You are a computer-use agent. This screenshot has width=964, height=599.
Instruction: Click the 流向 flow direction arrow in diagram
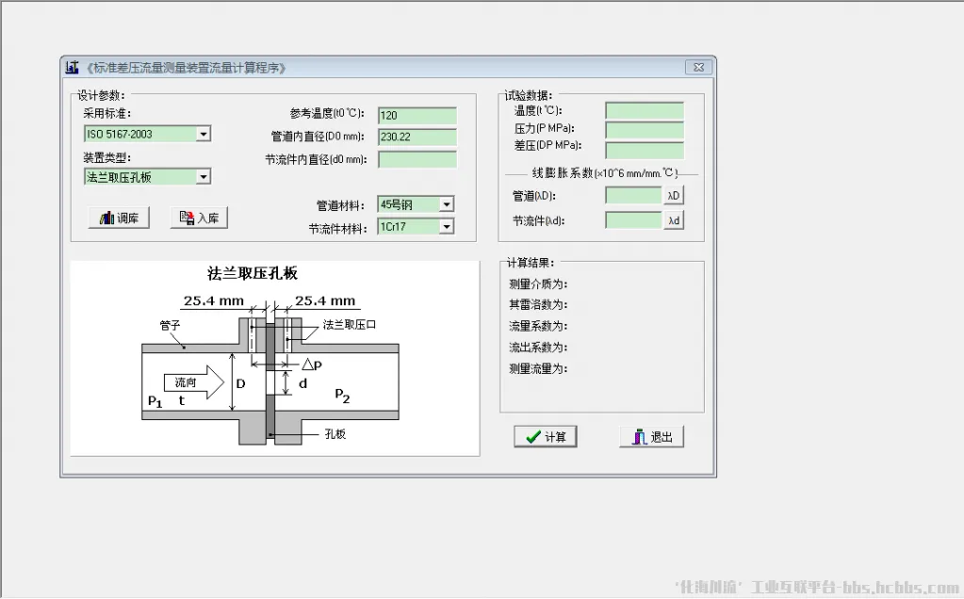pyautogui.click(x=194, y=382)
